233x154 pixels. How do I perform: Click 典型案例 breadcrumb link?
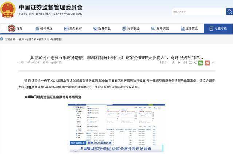click(56, 39)
